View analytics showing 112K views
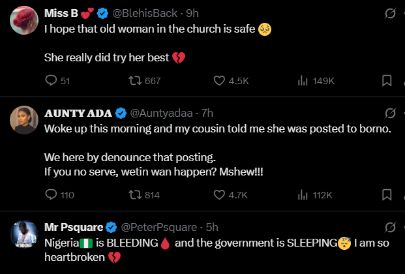405x274 pixels. click(x=303, y=194)
